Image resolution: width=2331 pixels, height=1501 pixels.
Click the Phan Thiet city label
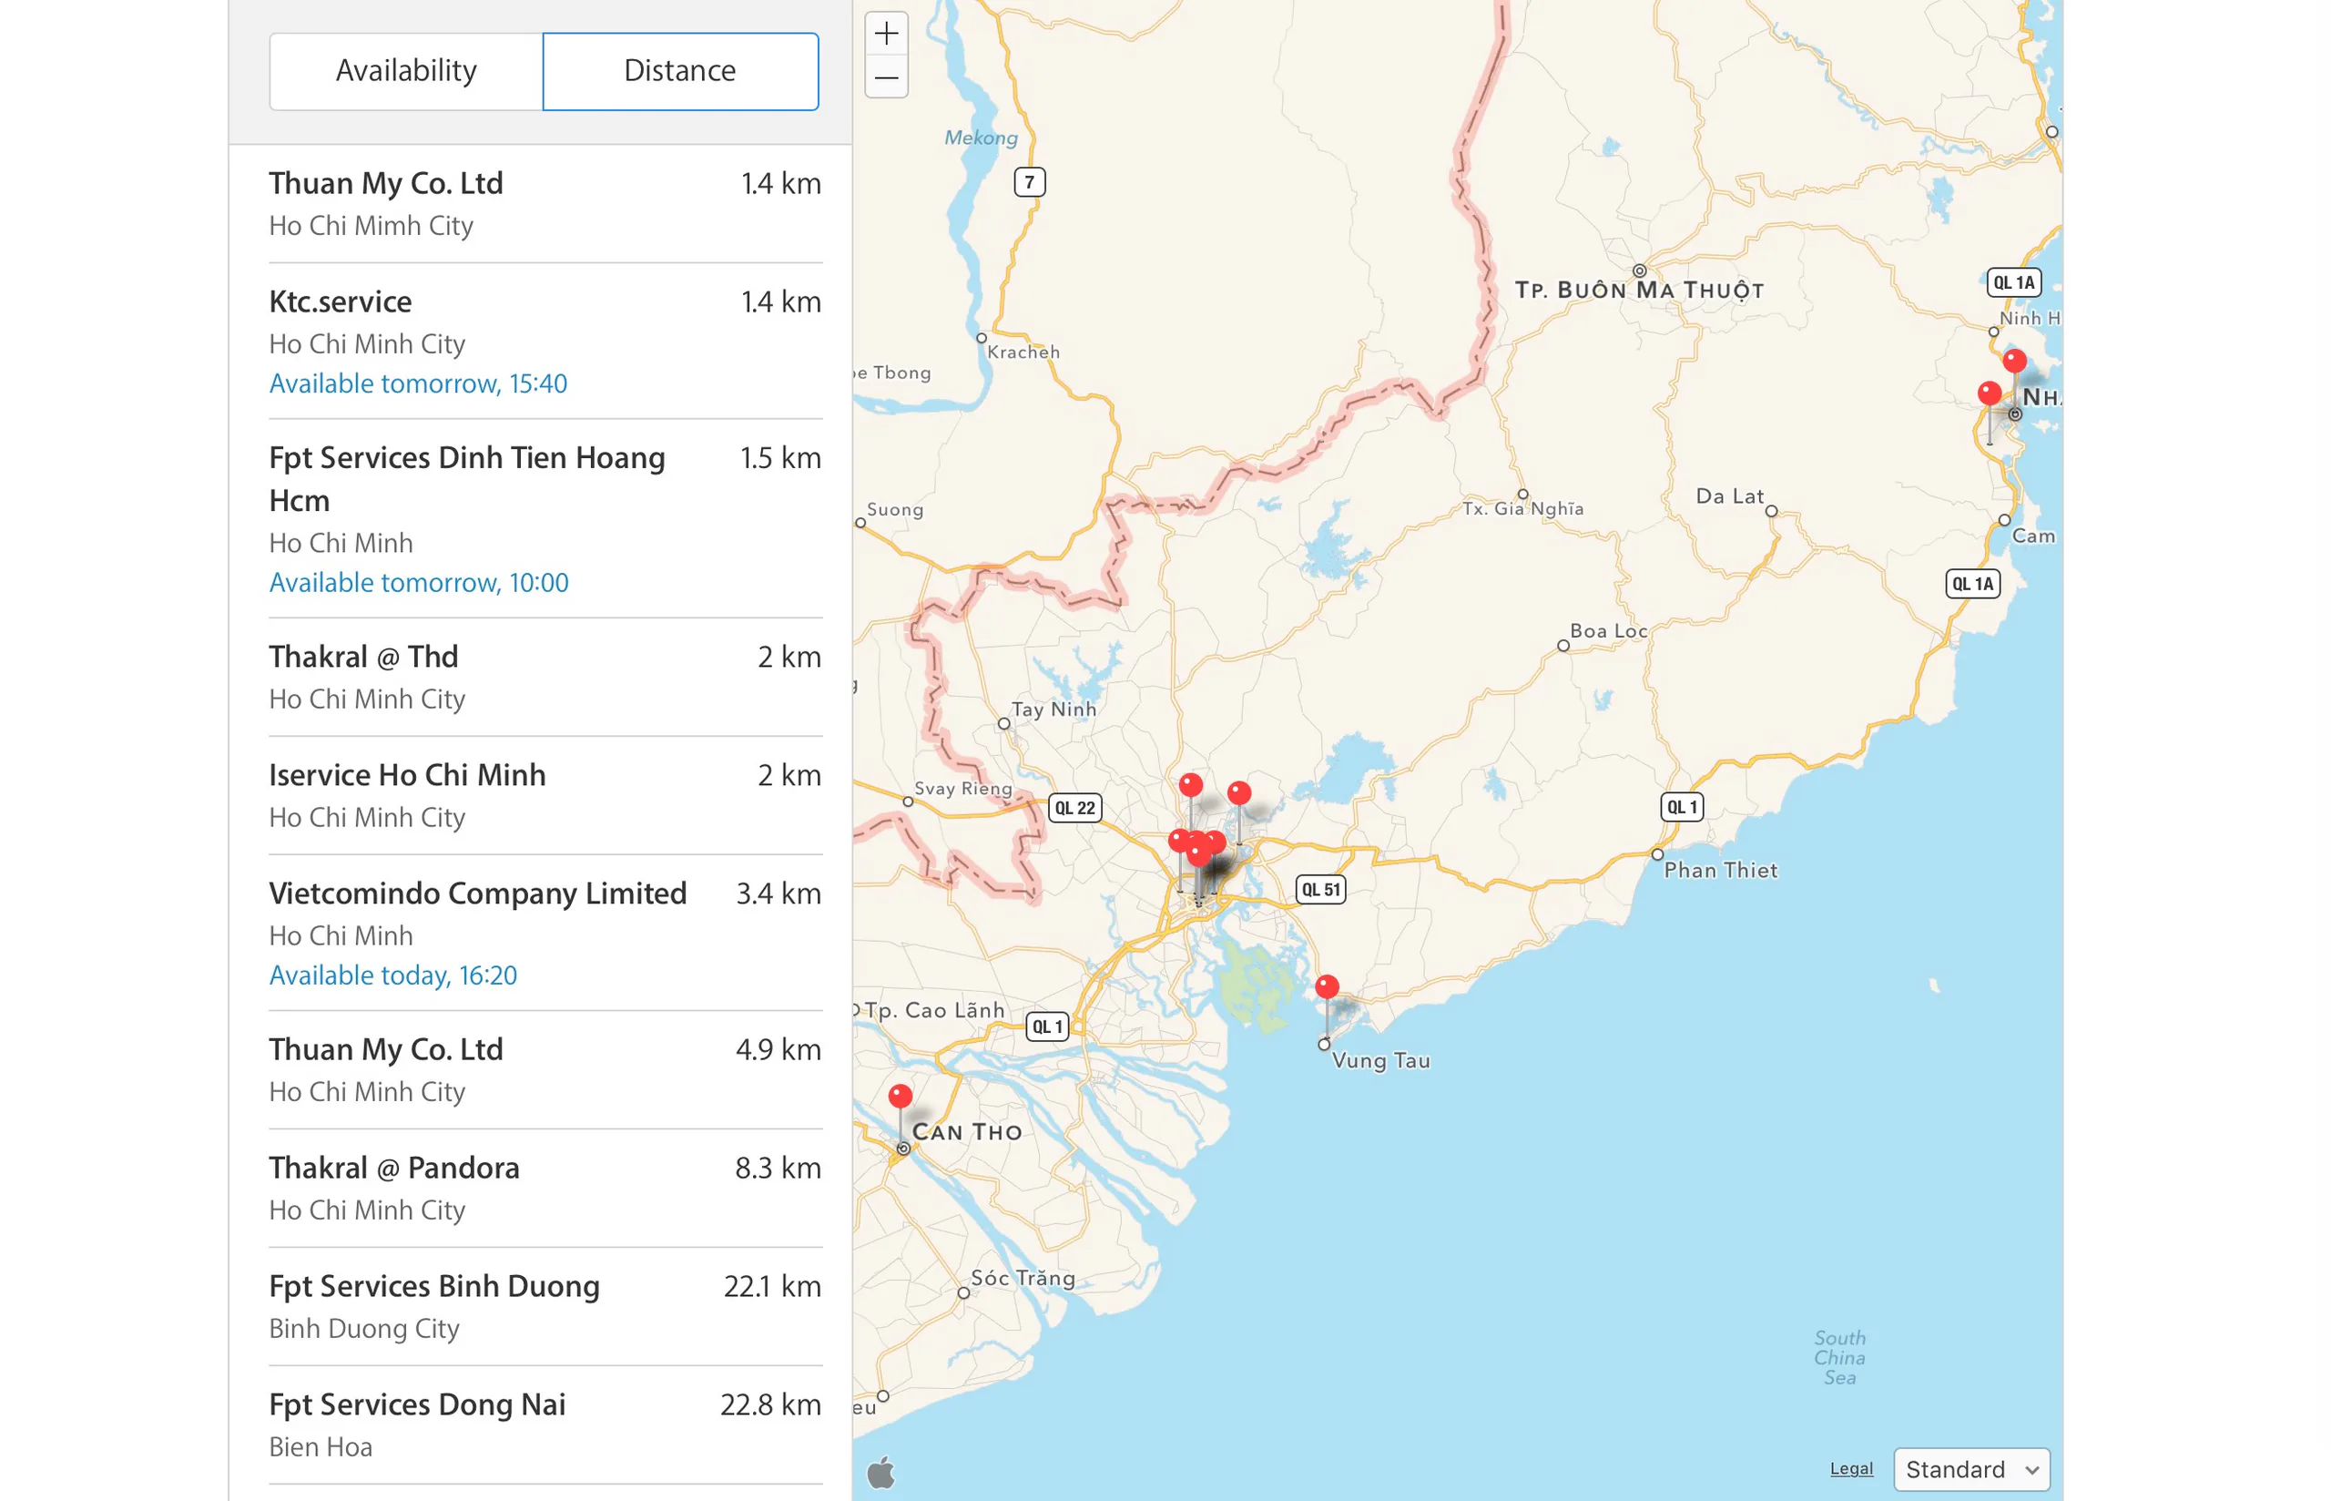tap(1720, 871)
